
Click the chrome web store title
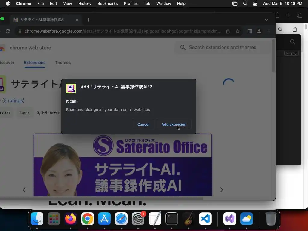coord(30,48)
